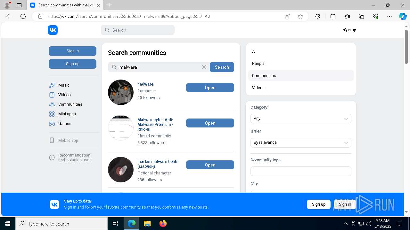Image resolution: width=410 pixels, height=230 pixels.
Task: Click the Community type field
Action: [x=301, y=171]
